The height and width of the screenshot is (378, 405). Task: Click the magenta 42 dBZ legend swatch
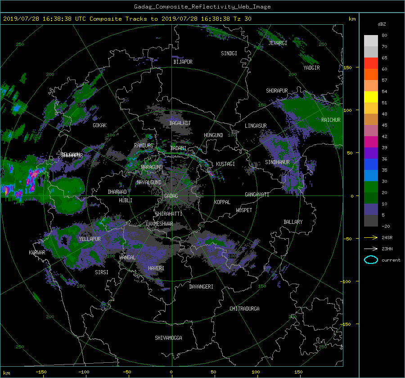pos(371,142)
